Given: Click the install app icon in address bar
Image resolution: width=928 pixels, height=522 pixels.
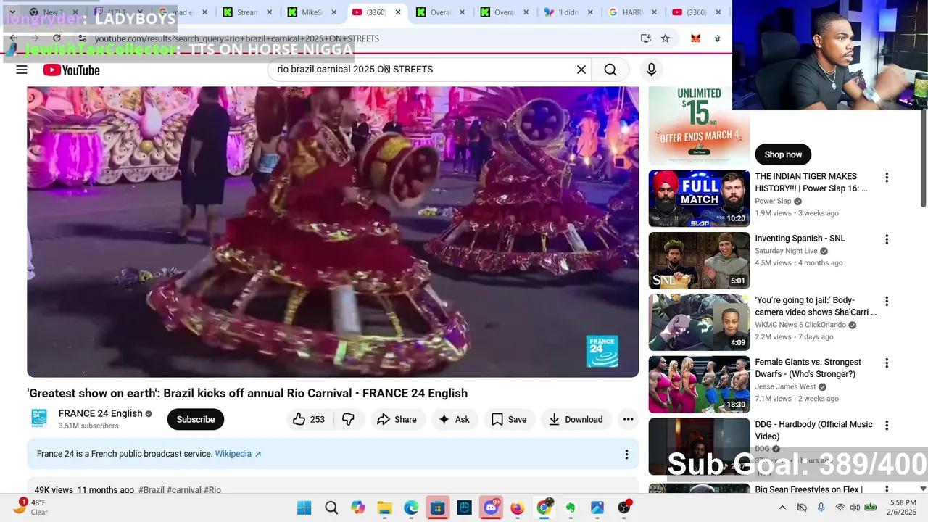Looking at the screenshot, I should [x=645, y=38].
